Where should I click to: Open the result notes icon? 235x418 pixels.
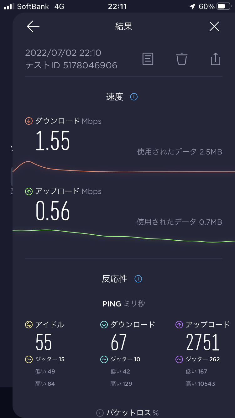pyautogui.click(x=148, y=59)
